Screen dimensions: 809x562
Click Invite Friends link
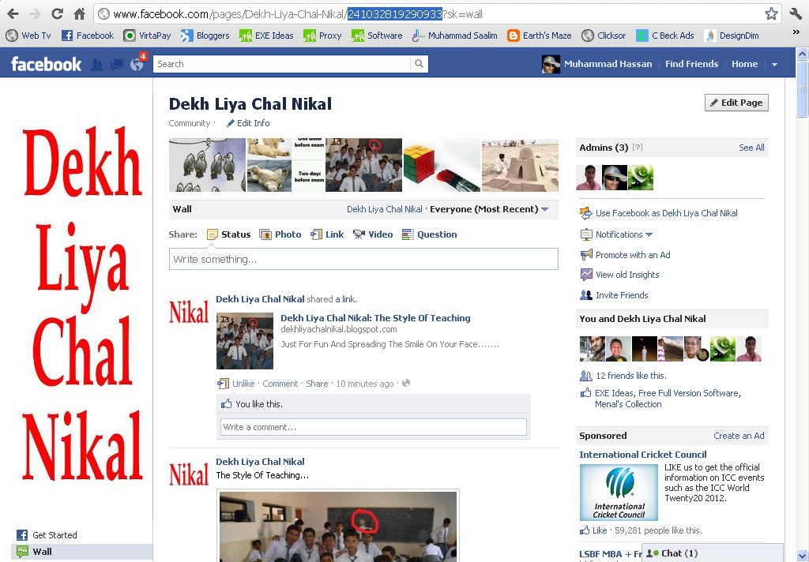click(622, 295)
